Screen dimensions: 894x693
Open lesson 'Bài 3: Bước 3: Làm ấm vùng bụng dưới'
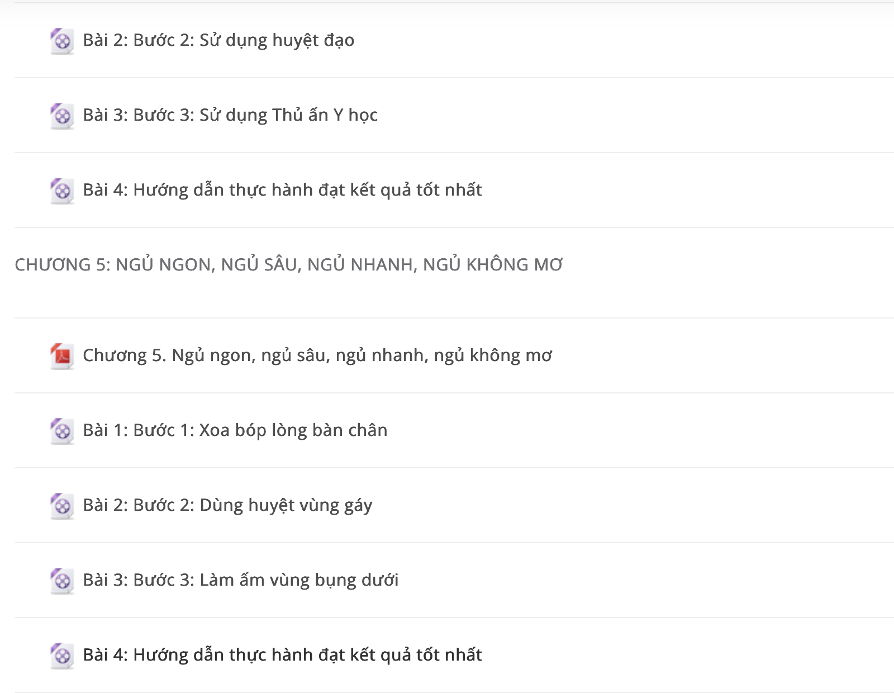coord(241,581)
